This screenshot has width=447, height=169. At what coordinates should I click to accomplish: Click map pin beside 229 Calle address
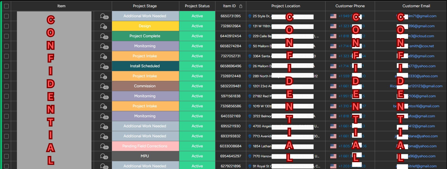pyautogui.click(x=250, y=36)
